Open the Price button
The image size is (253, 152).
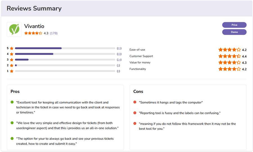click(x=234, y=25)
